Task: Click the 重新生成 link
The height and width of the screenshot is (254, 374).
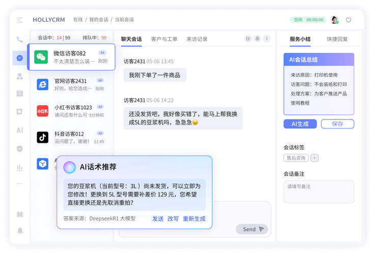Action: click(194, 219)
